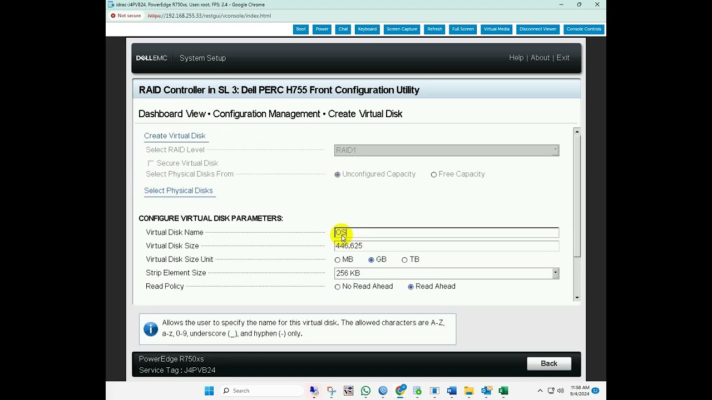
Task: Toggle Secure Virtual Disk checkbox
Action: coord(151,163)
